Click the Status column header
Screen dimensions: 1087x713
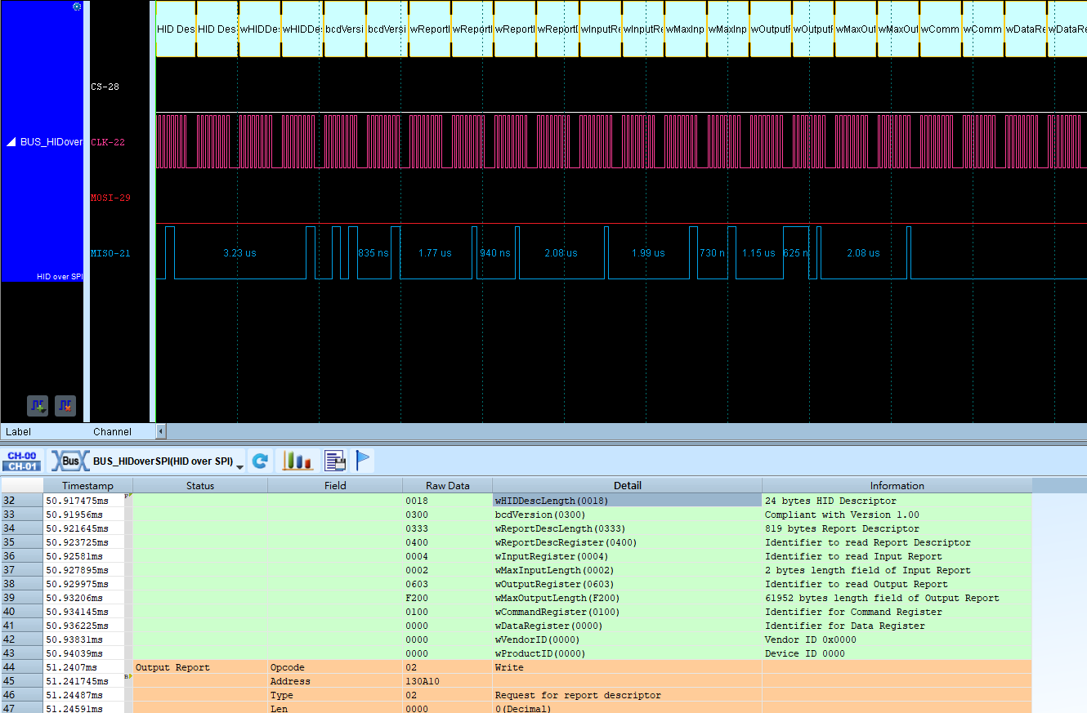point(200,485)
